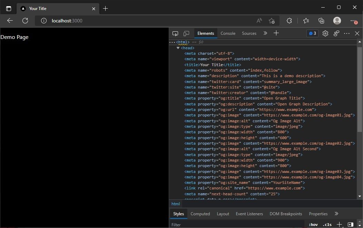363x228 pixels.
Task: Reload the page with the refresh icon
Action: (x=25, y=21)
